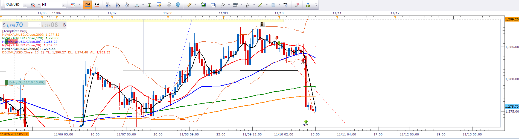Click the zoom out magnifier icon
The height and width of the screenshot is (139, 519).
118,5
